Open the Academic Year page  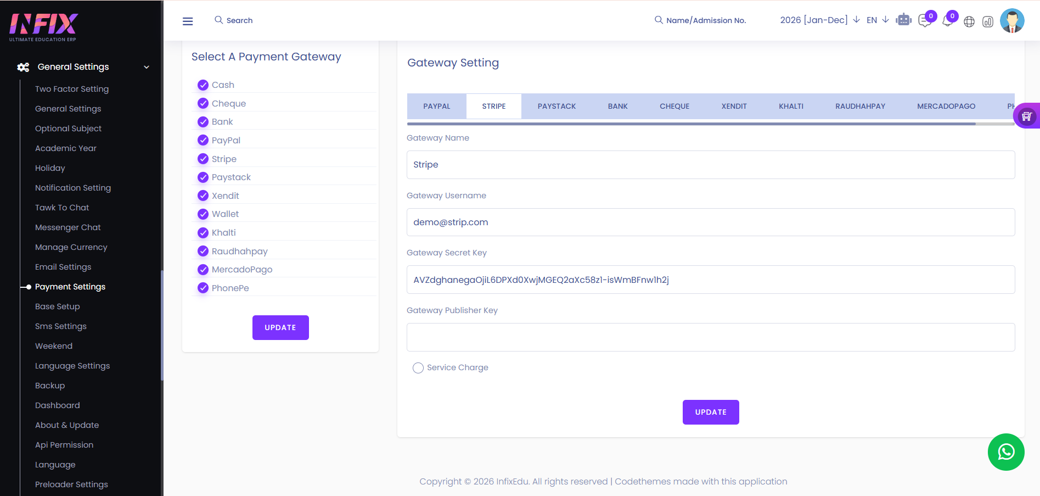coord(66,148)
